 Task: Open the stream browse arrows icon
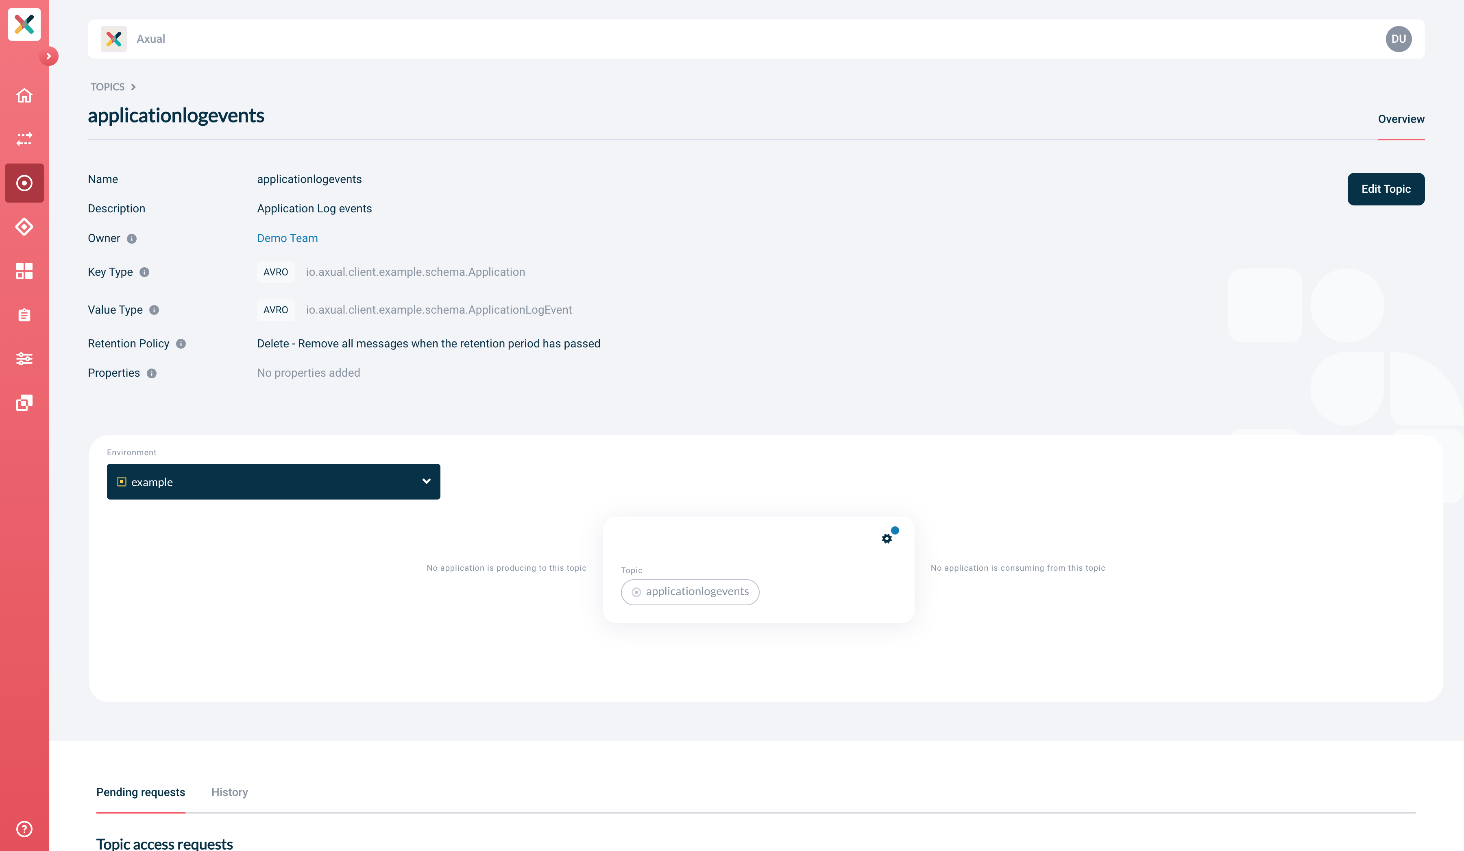24,139
